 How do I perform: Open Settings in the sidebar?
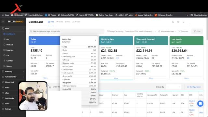coord(6,109)
